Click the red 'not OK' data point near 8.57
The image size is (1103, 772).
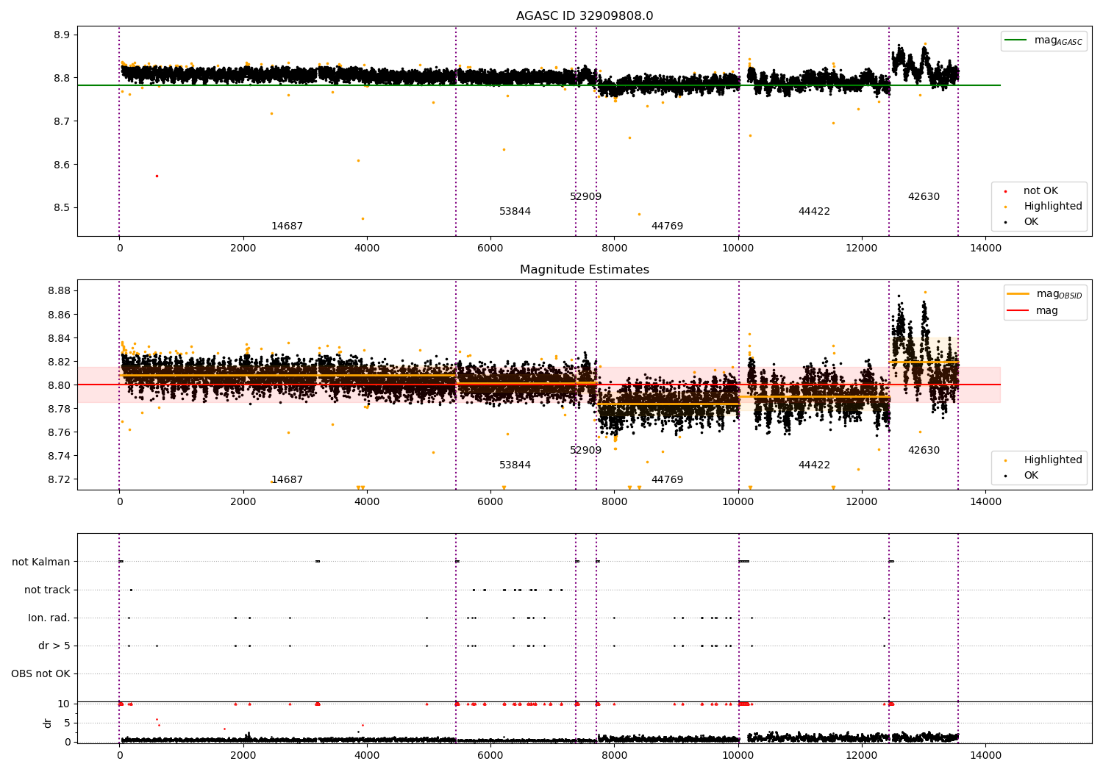point(157,176)
